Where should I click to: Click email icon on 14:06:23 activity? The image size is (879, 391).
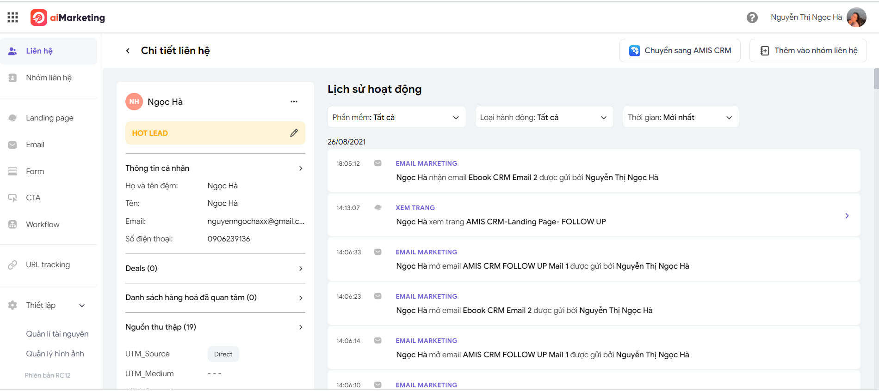378,296
